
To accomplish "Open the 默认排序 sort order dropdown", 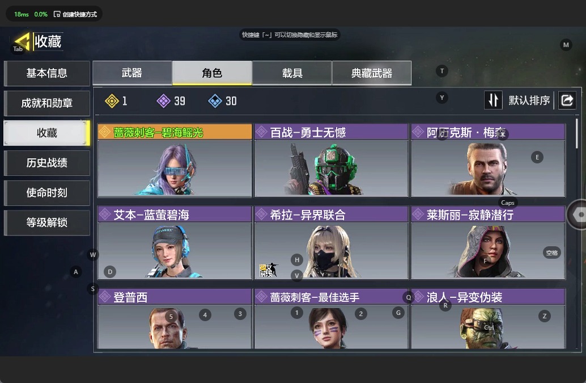I will pyautogui.click(x=529, y=100).
